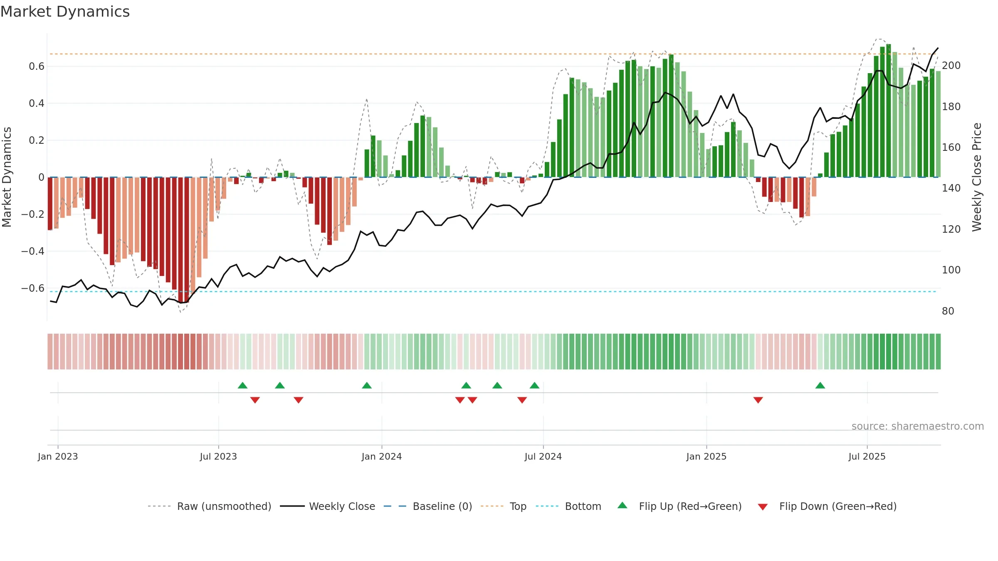Click the 140 tick on the price axis
The width and height of the screenshot is (998, 561).
tap(951, 188)
